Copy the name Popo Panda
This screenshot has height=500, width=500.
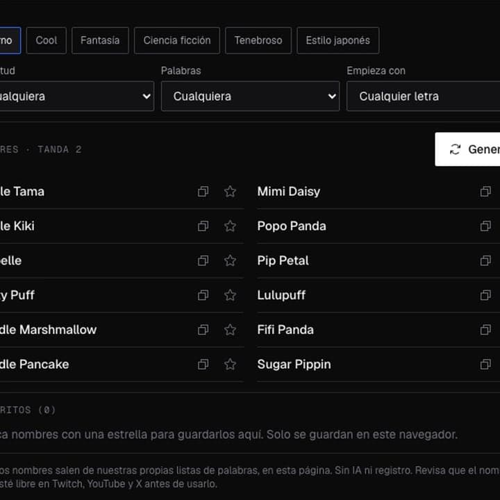pos(485,226)
